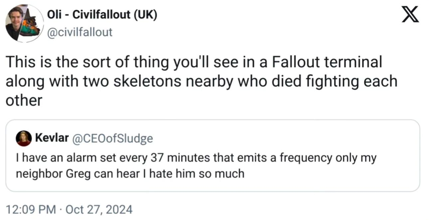Click the name "Greg" in quoted post
Viewport: 429px width, 220px height.
click(78, 173)
